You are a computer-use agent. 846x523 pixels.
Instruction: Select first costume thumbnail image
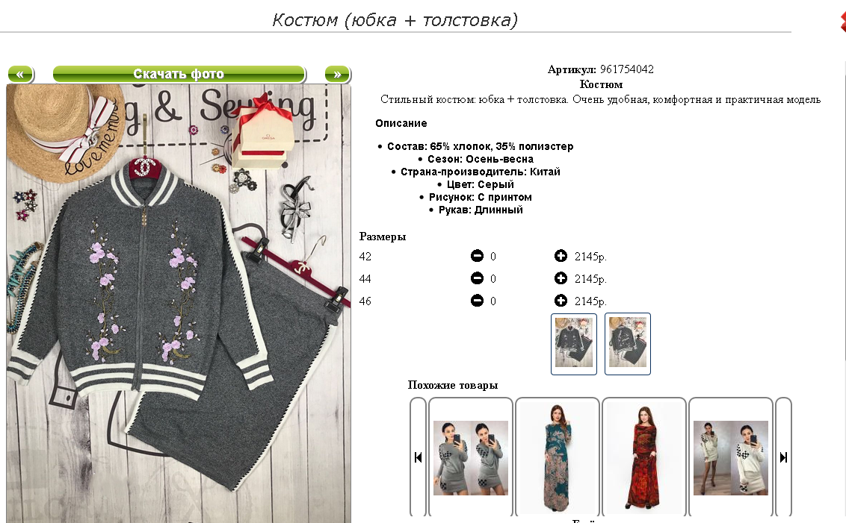tap(574, 344)
